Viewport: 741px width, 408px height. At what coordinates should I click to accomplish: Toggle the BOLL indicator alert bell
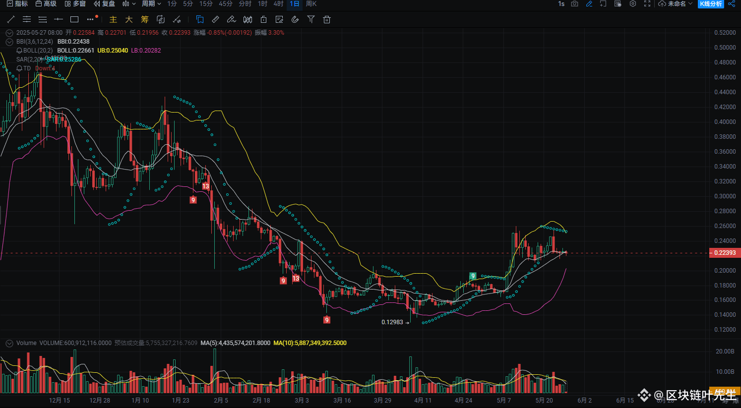pyautogui.click(x=19, y=51)
